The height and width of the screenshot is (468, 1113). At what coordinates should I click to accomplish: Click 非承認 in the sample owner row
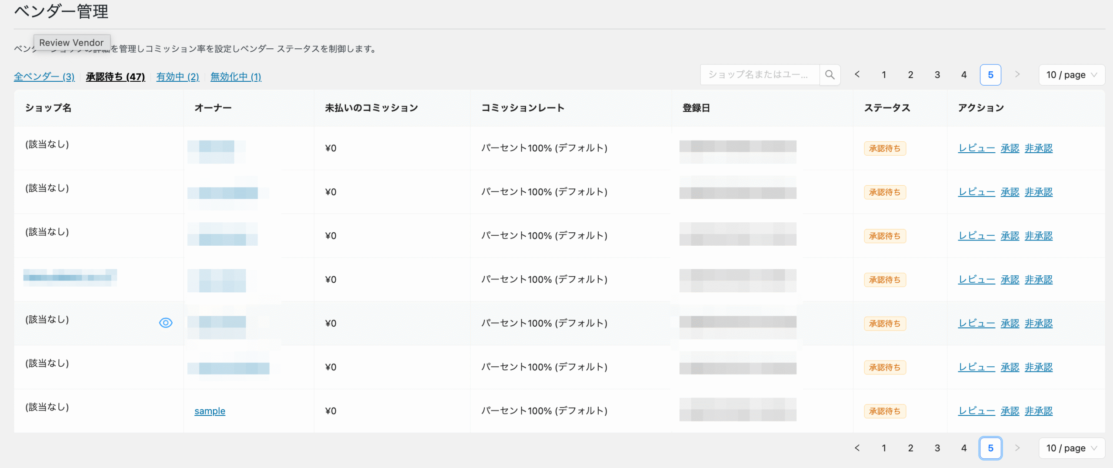tap(1038, 411)
